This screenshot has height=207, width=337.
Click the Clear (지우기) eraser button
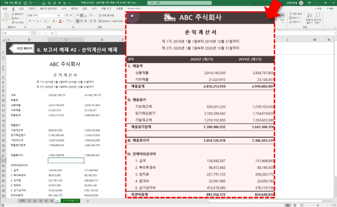tap(294, 22)
